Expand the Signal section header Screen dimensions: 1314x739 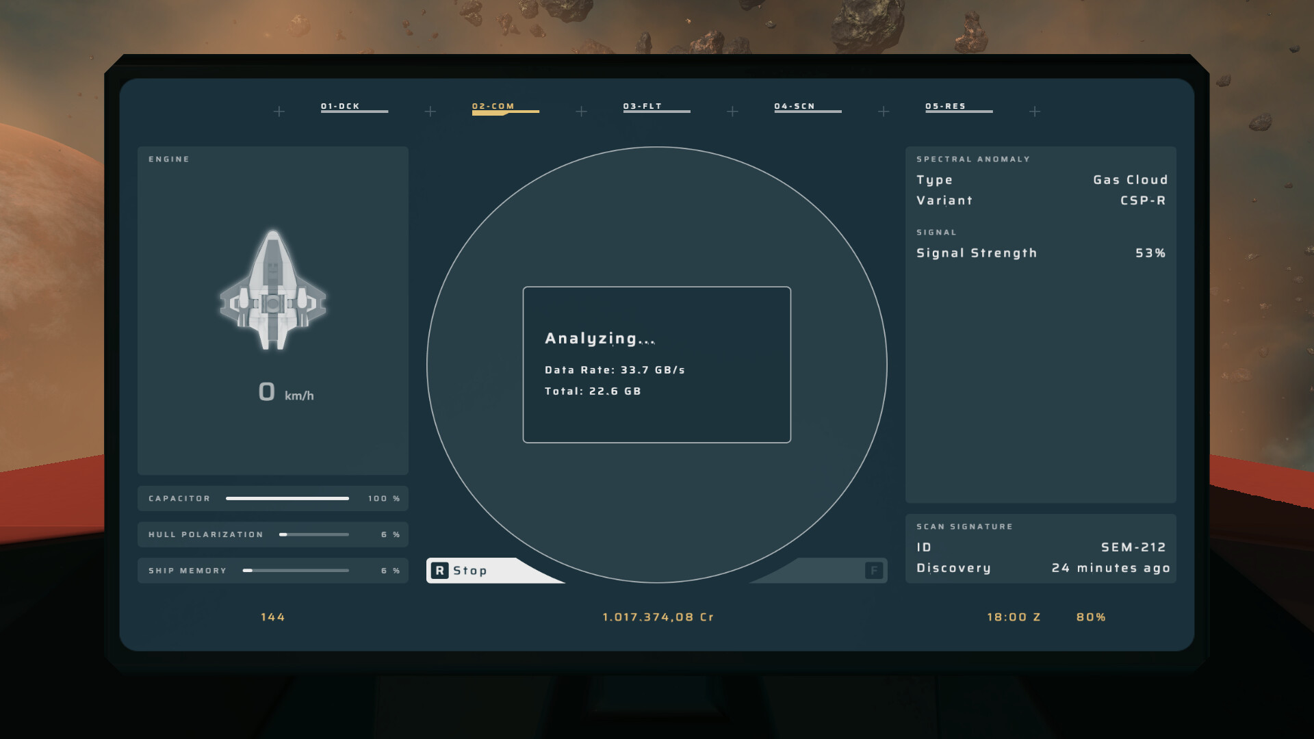[936, 232]
